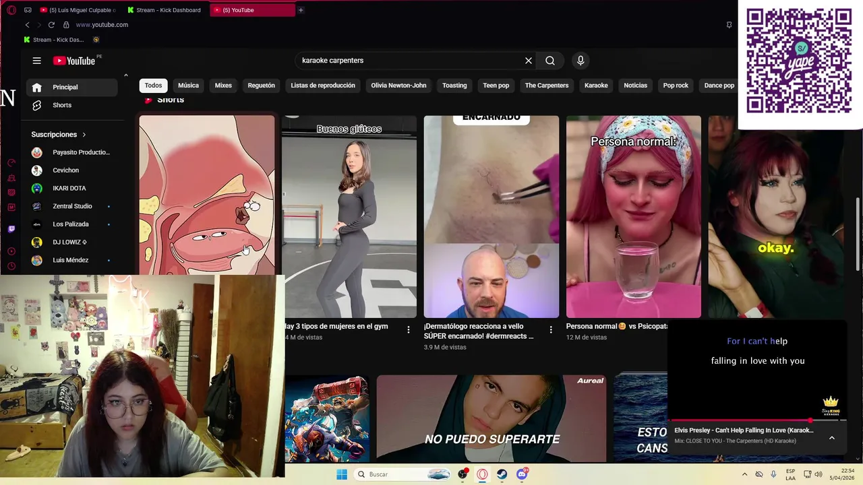
Task: Select the Música filter chip
Action: click(188, 86)
